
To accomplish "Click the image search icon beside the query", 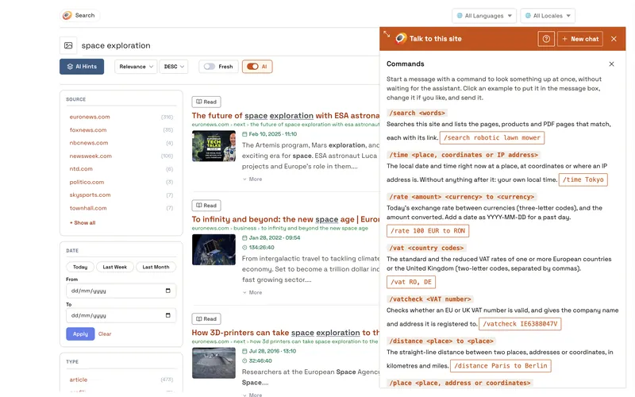I will (68, 45).
